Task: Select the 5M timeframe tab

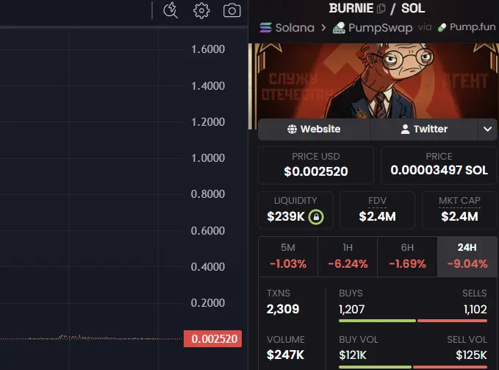Action: point(288,256)
